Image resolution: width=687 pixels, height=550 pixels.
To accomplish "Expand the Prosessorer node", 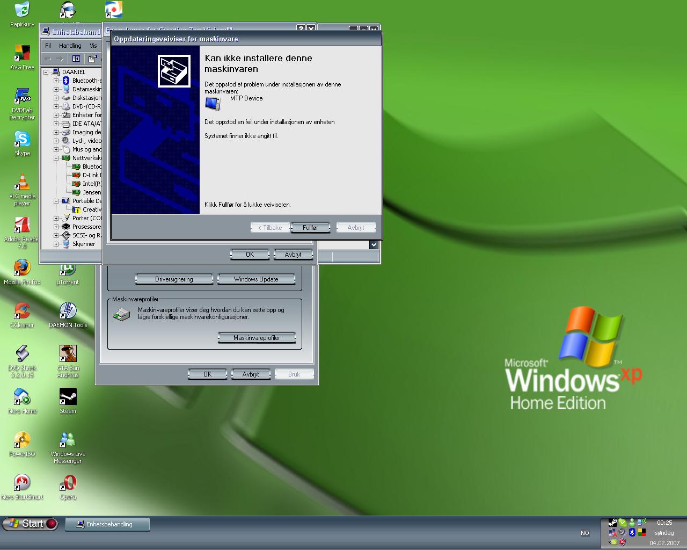I will point(56,227).
